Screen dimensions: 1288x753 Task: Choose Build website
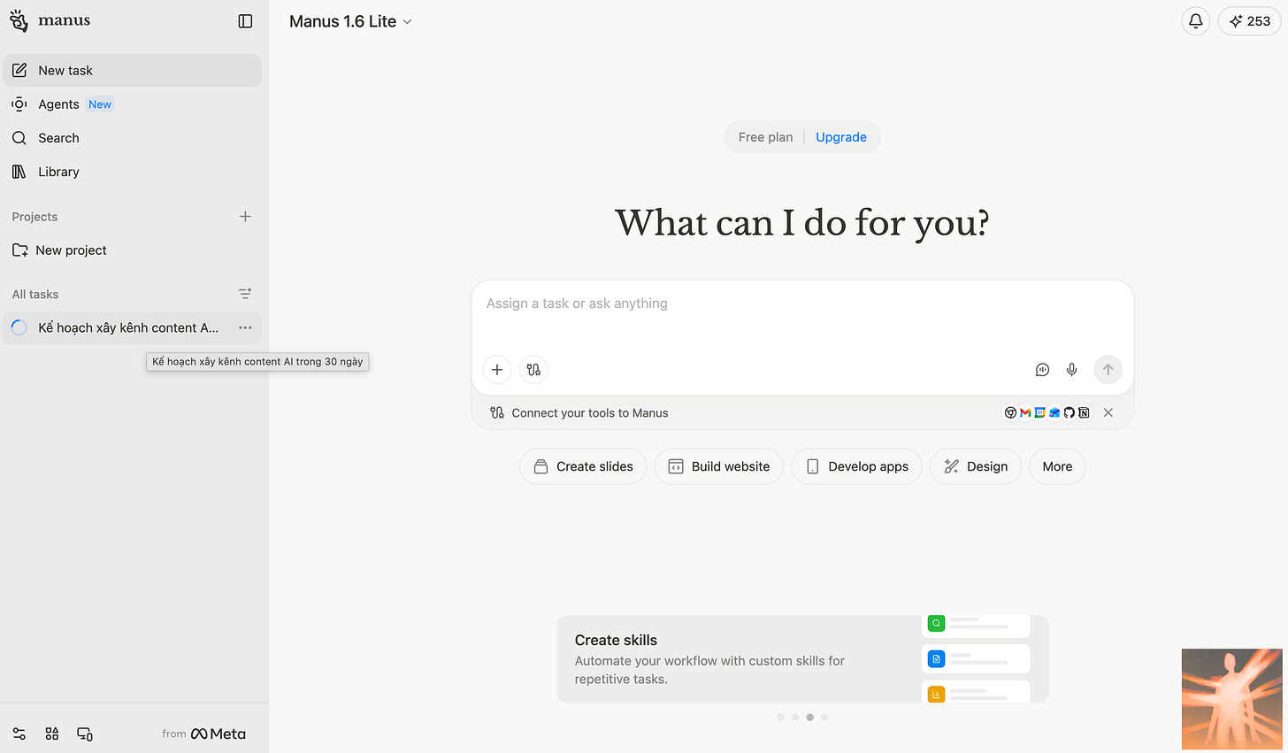pyautogui.click(x=718, y=466)
